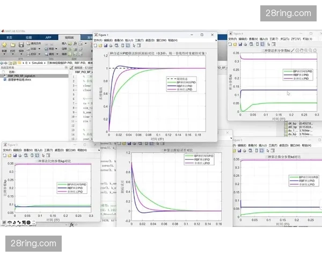
Task: Open the 文件(F) menu in Figure 1
Action: click(98, 40)
